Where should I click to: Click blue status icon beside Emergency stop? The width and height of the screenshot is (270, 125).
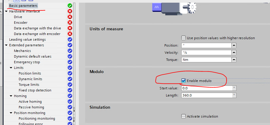click(x=70, y=62)
